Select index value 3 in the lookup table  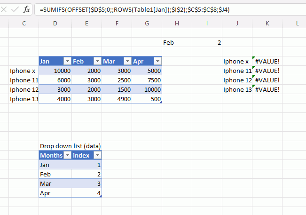coord(86,183)
